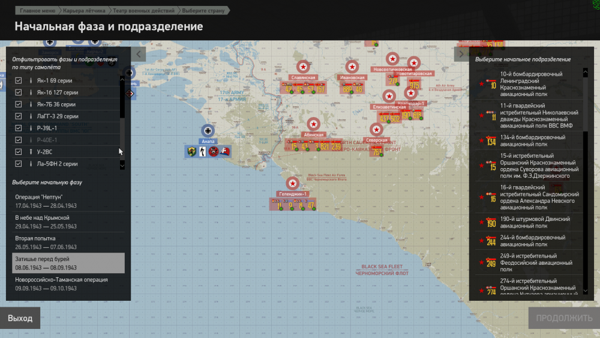Viewport: 600px width, 338px height.
Task: Click unit marker 889 at Ивановская
Action: (x=347, y=88)
